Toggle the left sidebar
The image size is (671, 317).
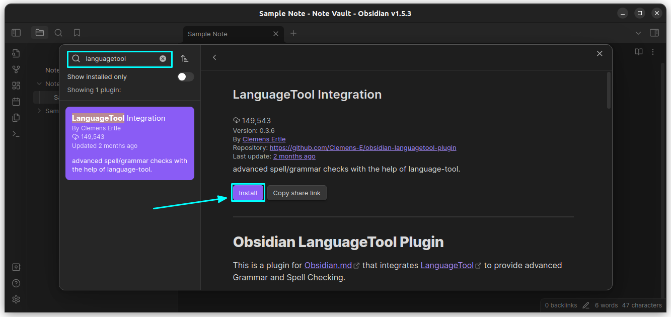[16, 32]
